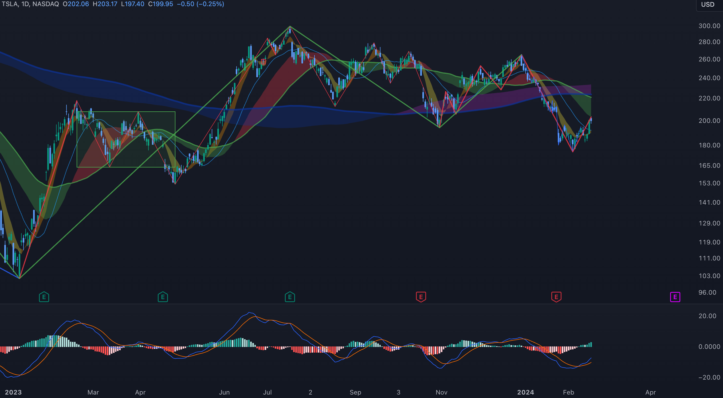Click the 2024 label on time axis
Viewport: 723px width, 398px height.
525,392
